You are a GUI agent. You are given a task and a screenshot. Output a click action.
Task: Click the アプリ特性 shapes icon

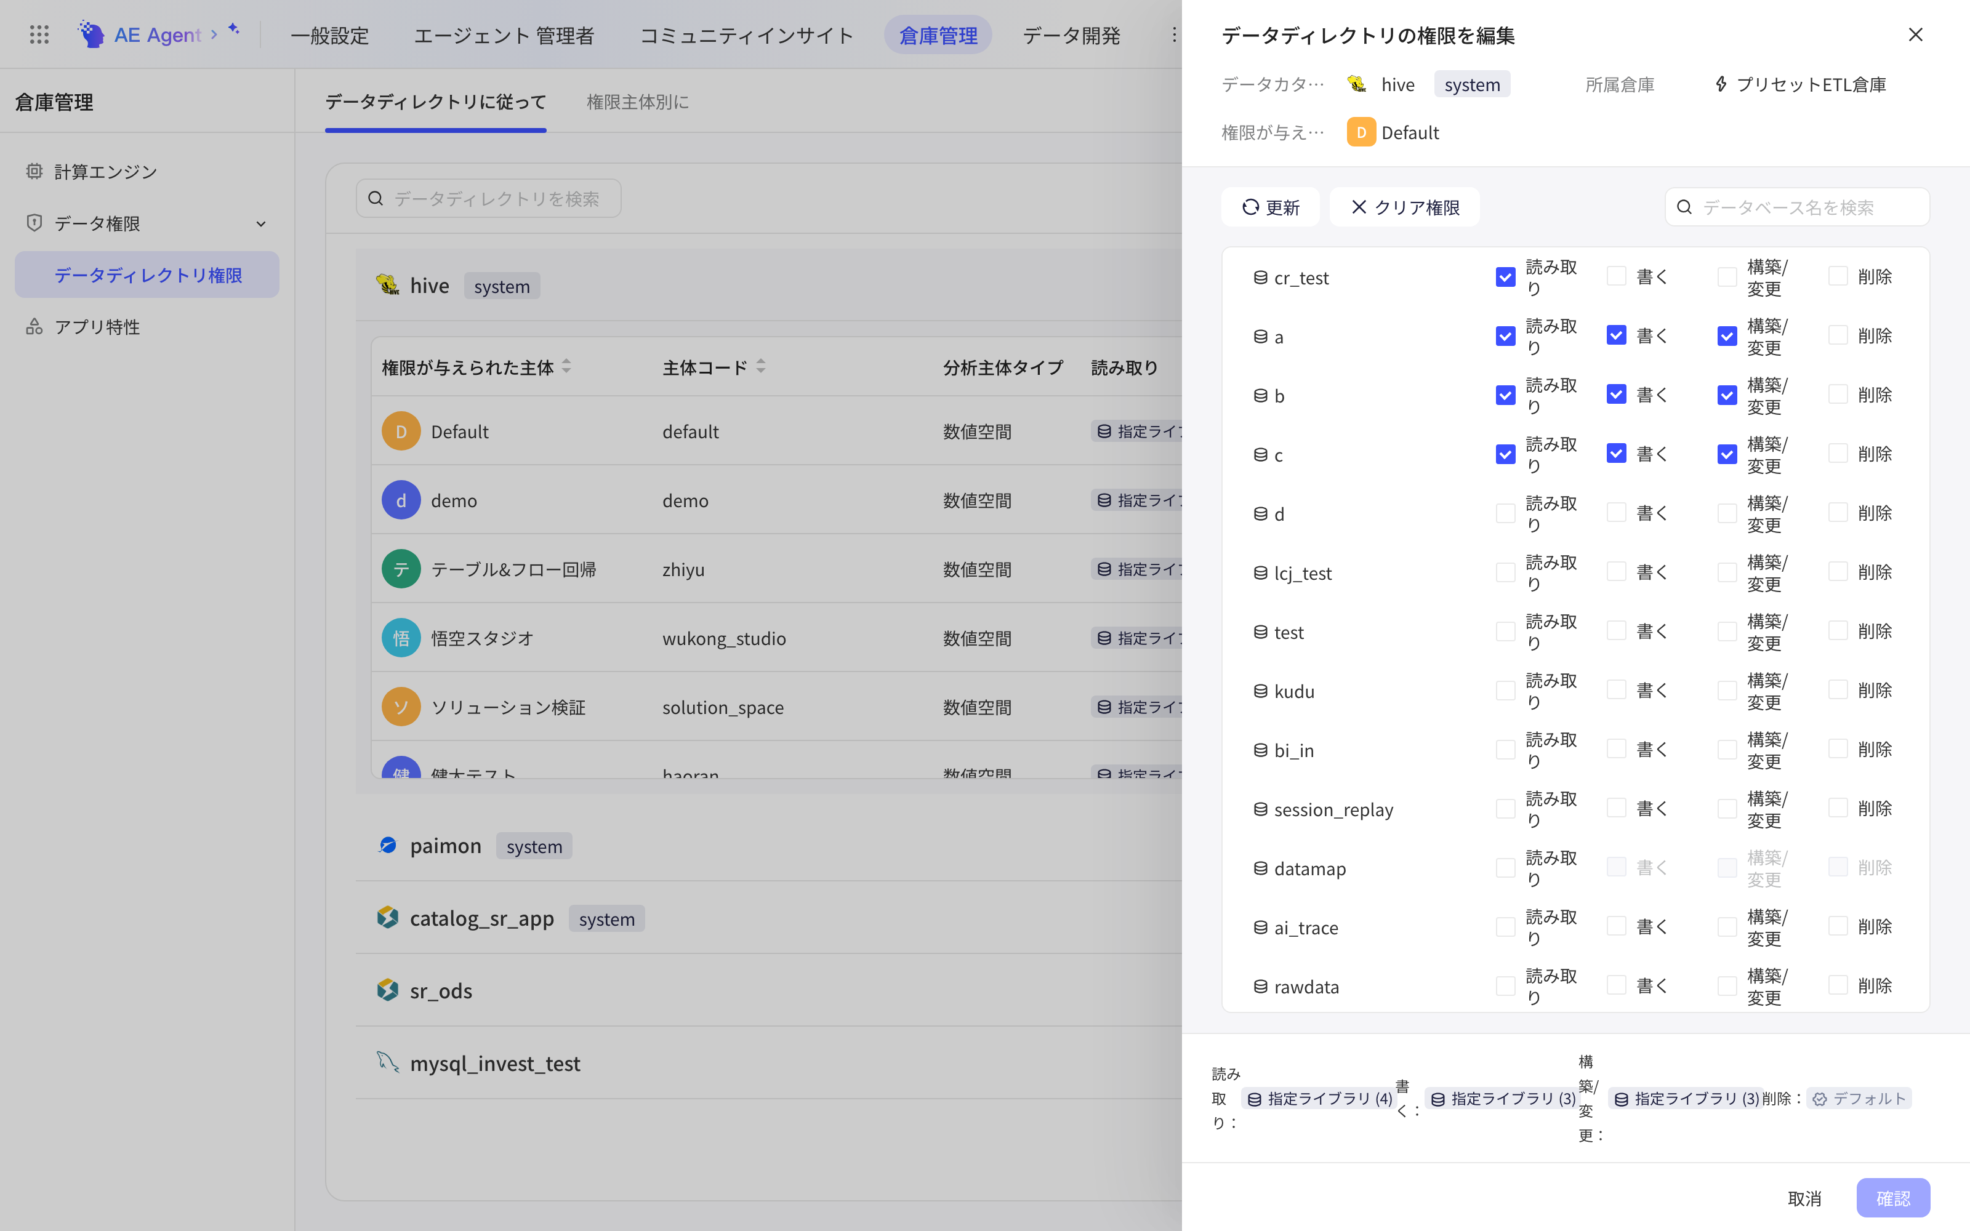[34, 326]
